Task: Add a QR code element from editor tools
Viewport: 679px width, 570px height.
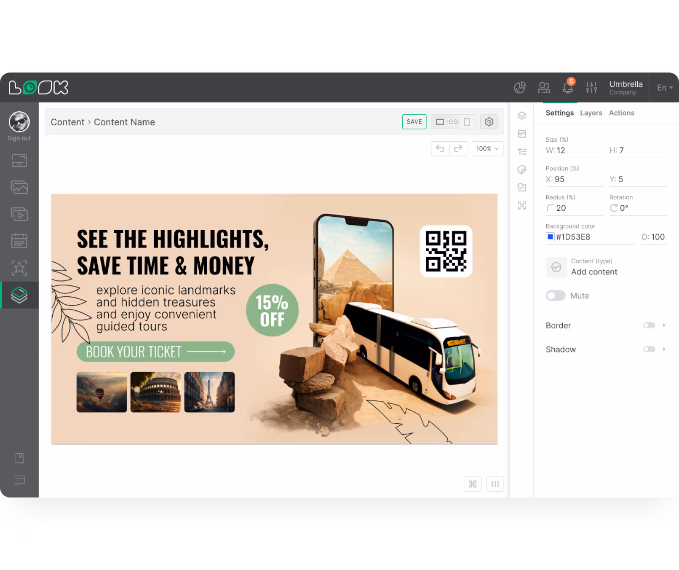Action: [522, 206]
